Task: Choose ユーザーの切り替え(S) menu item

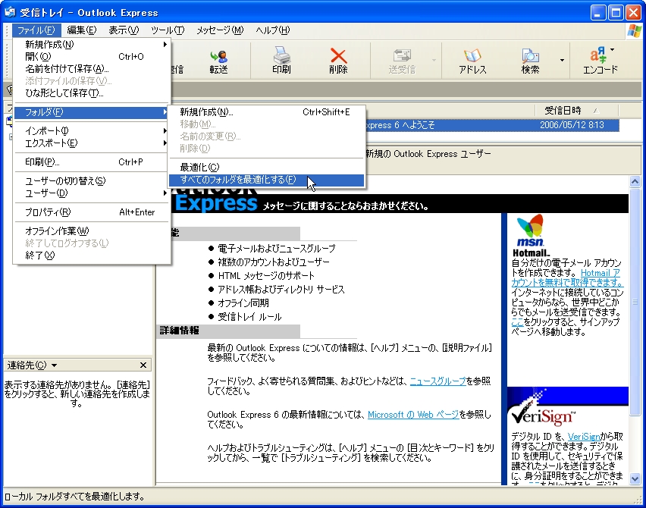Action: pos(92,181)
